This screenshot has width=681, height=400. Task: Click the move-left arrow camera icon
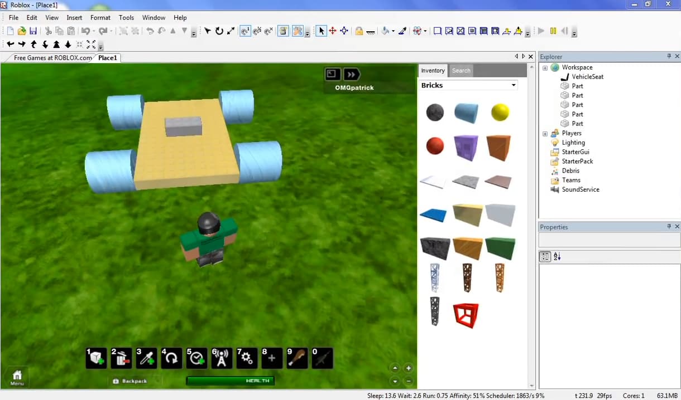pyautogui.click(x=10, y=44)
